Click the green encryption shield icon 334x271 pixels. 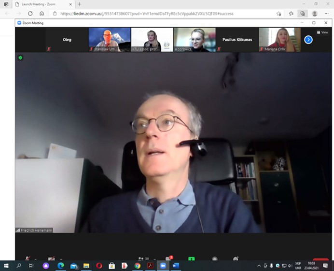20,57
